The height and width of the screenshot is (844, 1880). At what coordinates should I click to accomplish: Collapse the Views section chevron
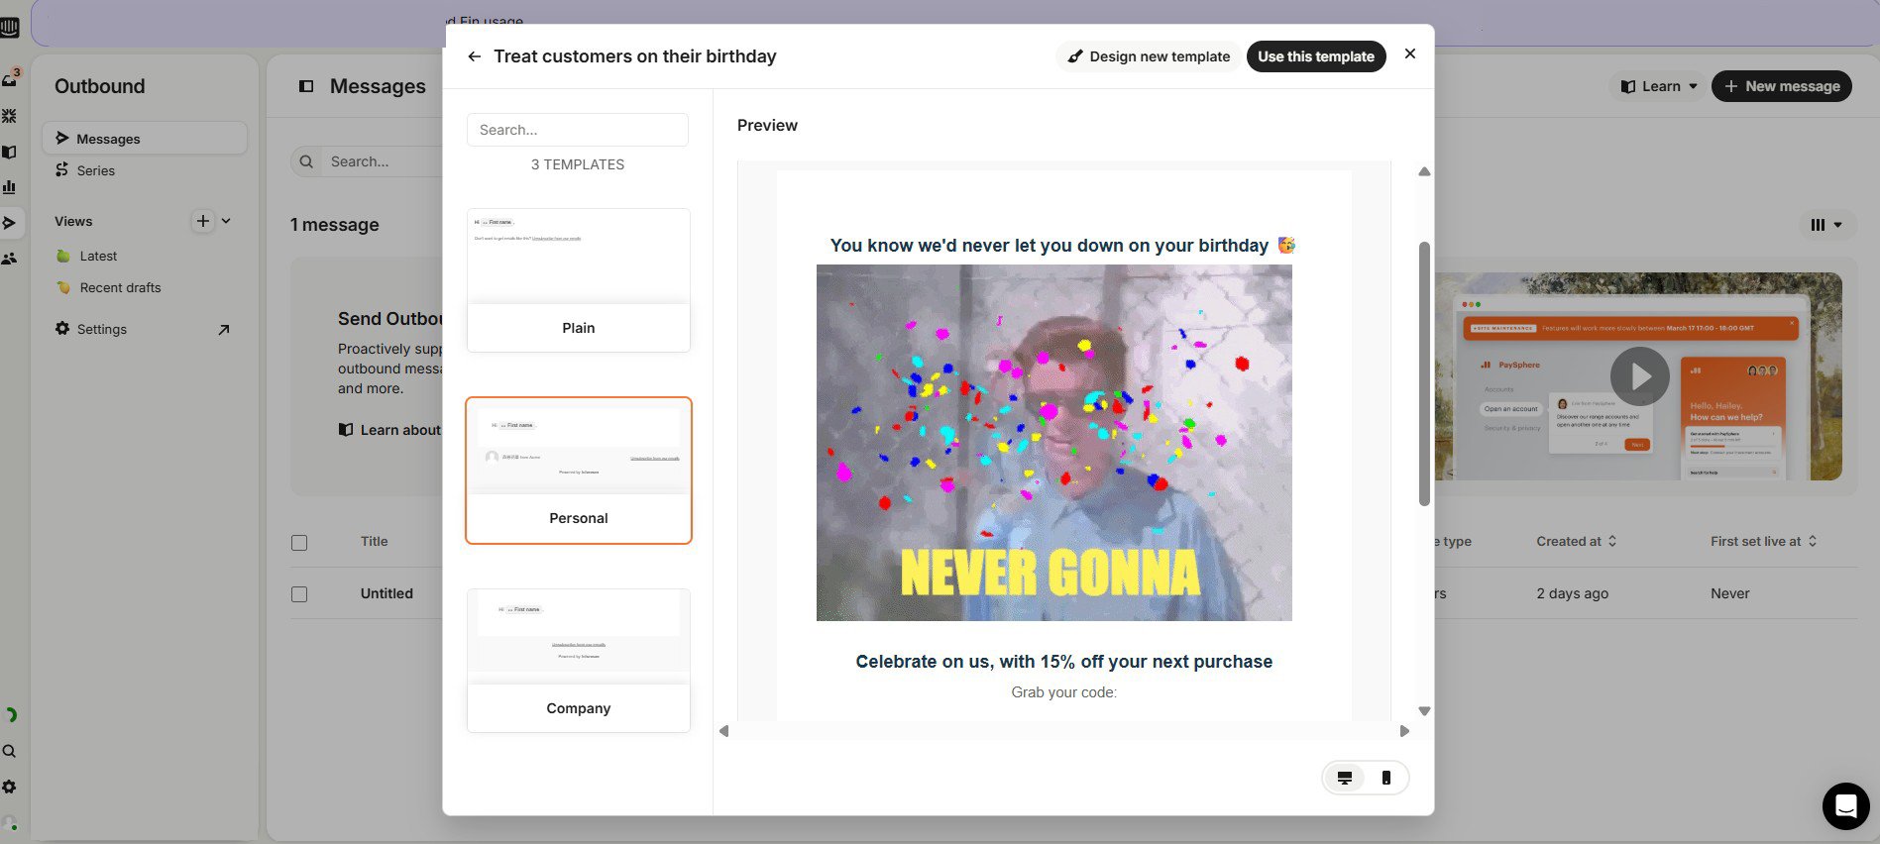point(227,221)
